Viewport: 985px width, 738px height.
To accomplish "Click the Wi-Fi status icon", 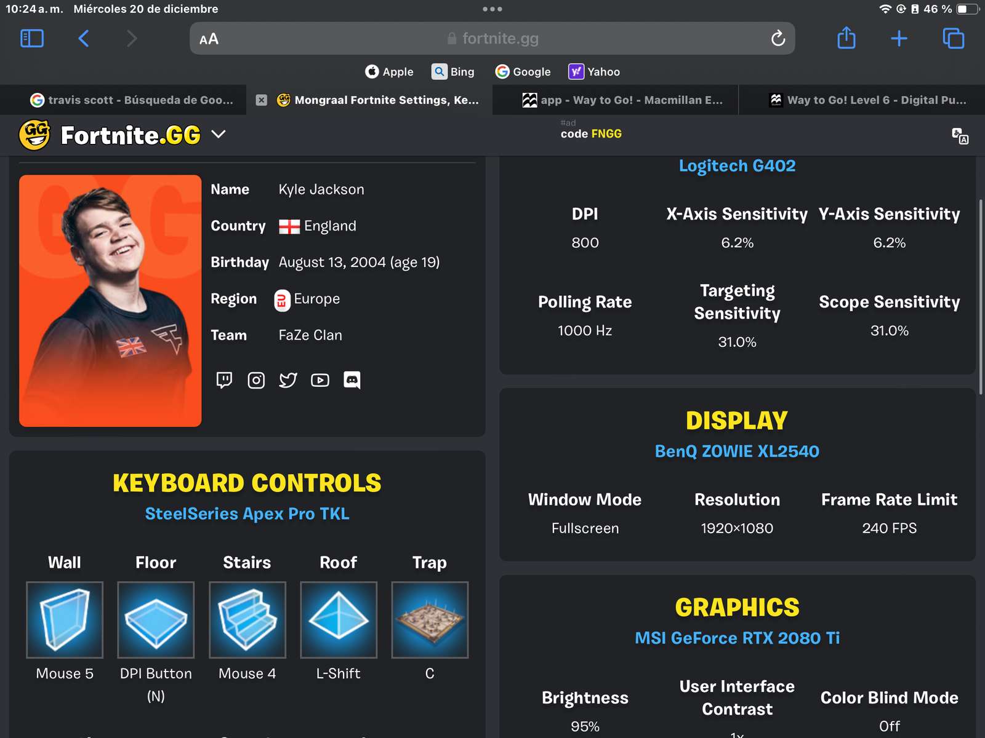I will tap(885, 9).
